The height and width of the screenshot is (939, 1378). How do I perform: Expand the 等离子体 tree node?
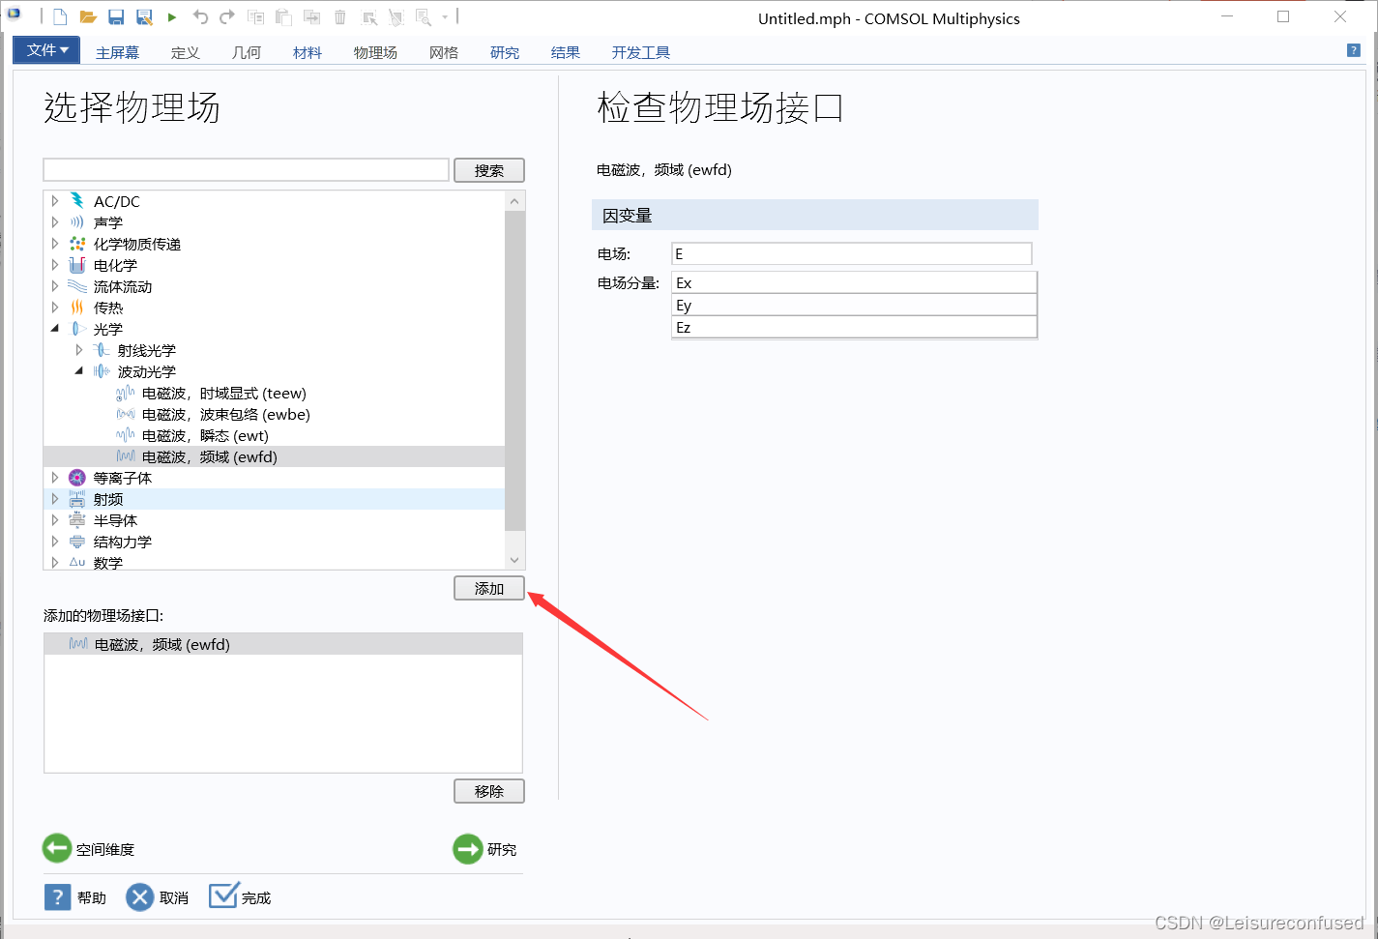coord(55,478)
